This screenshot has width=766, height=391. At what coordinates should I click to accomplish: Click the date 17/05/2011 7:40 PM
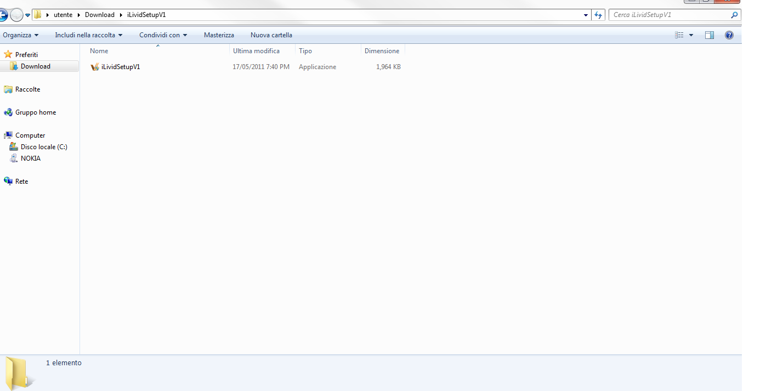click(x=261, y=67)
